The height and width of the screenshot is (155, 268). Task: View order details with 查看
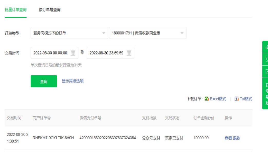228,138
